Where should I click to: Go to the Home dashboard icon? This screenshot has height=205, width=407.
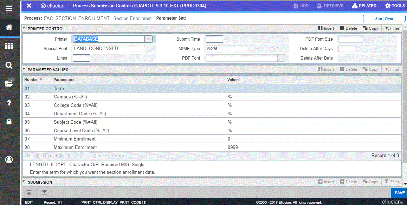pos(9,27)
